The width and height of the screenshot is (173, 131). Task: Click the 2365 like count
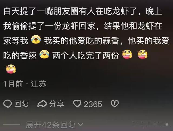[x=93, y=104]
